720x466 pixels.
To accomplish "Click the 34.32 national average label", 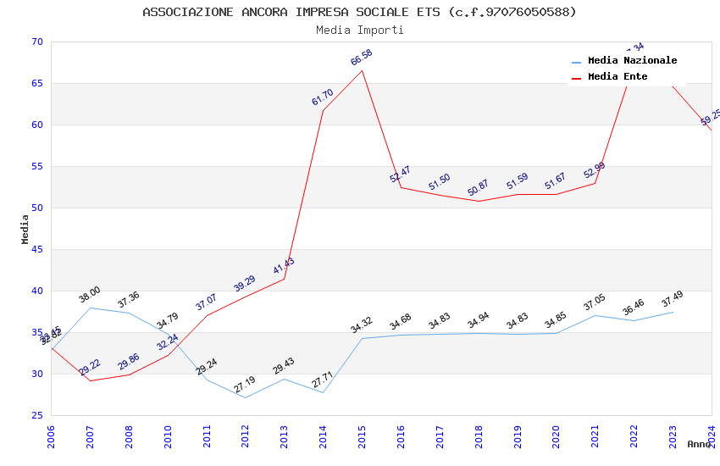I will pos(362,325).
